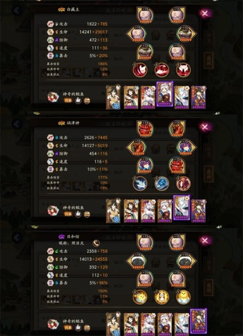Viewport: 243px width, 336px height.
Task: Close the 白藏主 detail panel
Action: (205, 13)
